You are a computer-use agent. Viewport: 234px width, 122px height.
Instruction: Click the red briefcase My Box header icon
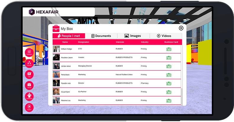[56, 28]
